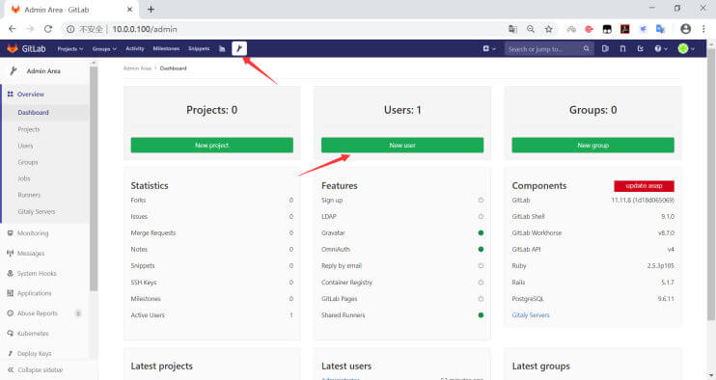This screenshot has width=716, height=380.
Task: Open Merge requests icon in navbar
Action: [622, 49]
